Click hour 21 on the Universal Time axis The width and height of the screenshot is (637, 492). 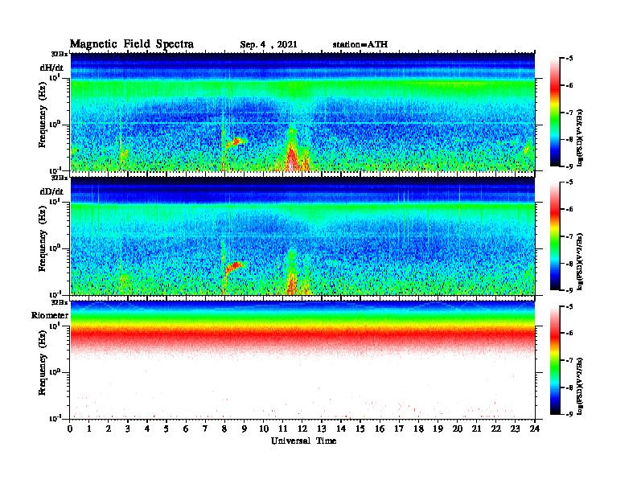pyautogui.click(x=476, y=429)
